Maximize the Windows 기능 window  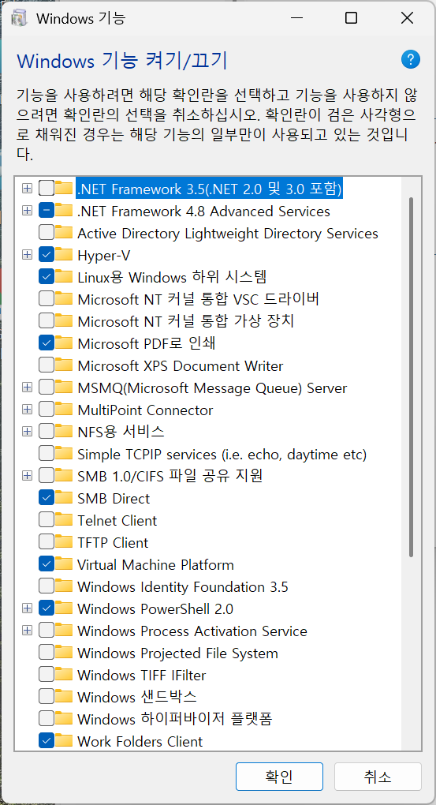[351, 18]
